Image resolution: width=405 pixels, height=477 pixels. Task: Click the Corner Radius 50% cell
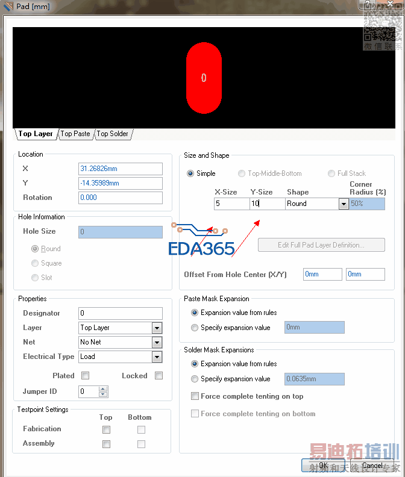[x=367, y=204]
